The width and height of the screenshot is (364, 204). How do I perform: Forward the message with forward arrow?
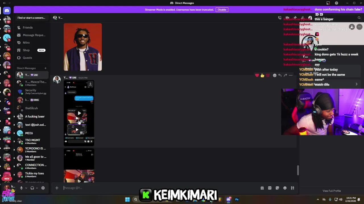pos(285,75)
